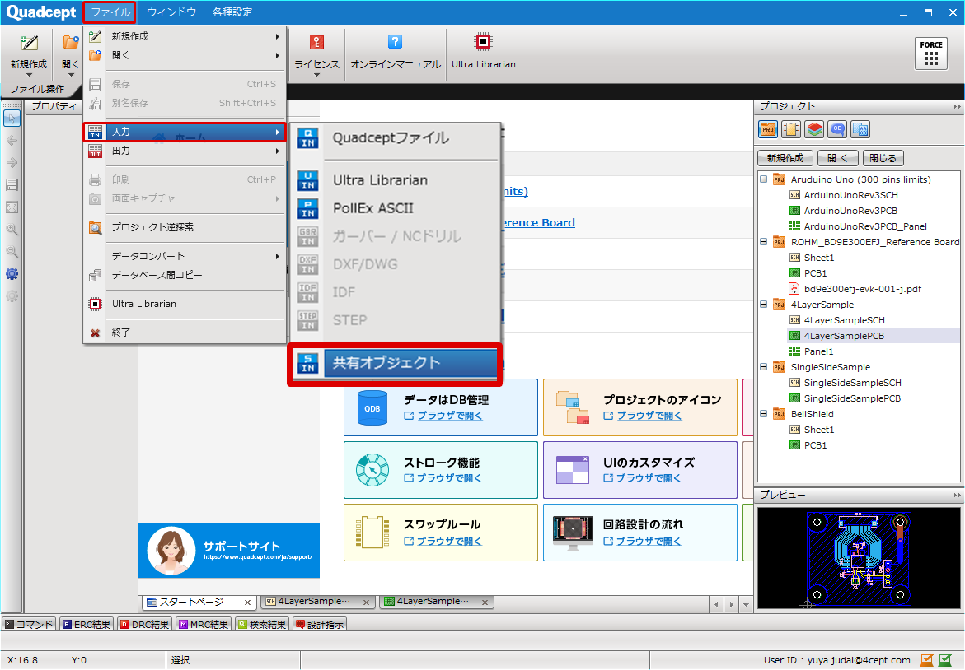Click the 開く folder toolbar icon
This screenshot has width=965, height=670.
tap(71, 43)
